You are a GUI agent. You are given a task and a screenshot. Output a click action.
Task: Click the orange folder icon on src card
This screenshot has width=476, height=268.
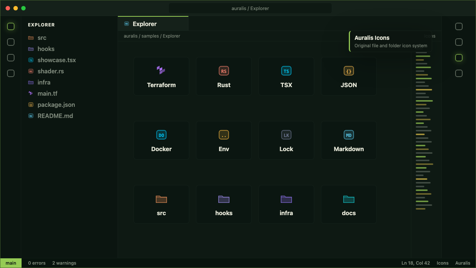coord(161,199)
